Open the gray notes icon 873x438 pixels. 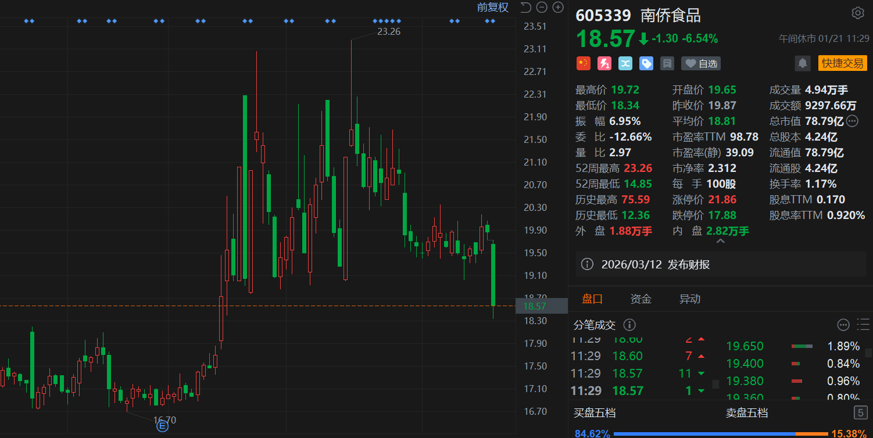pos(667,63)
